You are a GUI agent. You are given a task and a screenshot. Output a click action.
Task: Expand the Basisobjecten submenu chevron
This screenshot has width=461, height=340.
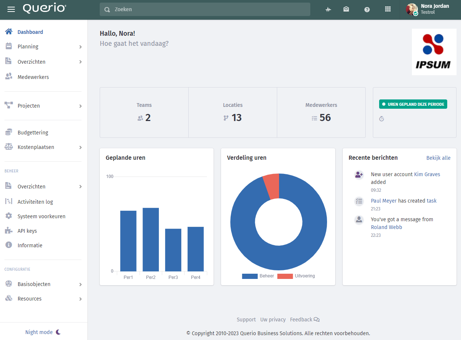[x=80, y=285]
